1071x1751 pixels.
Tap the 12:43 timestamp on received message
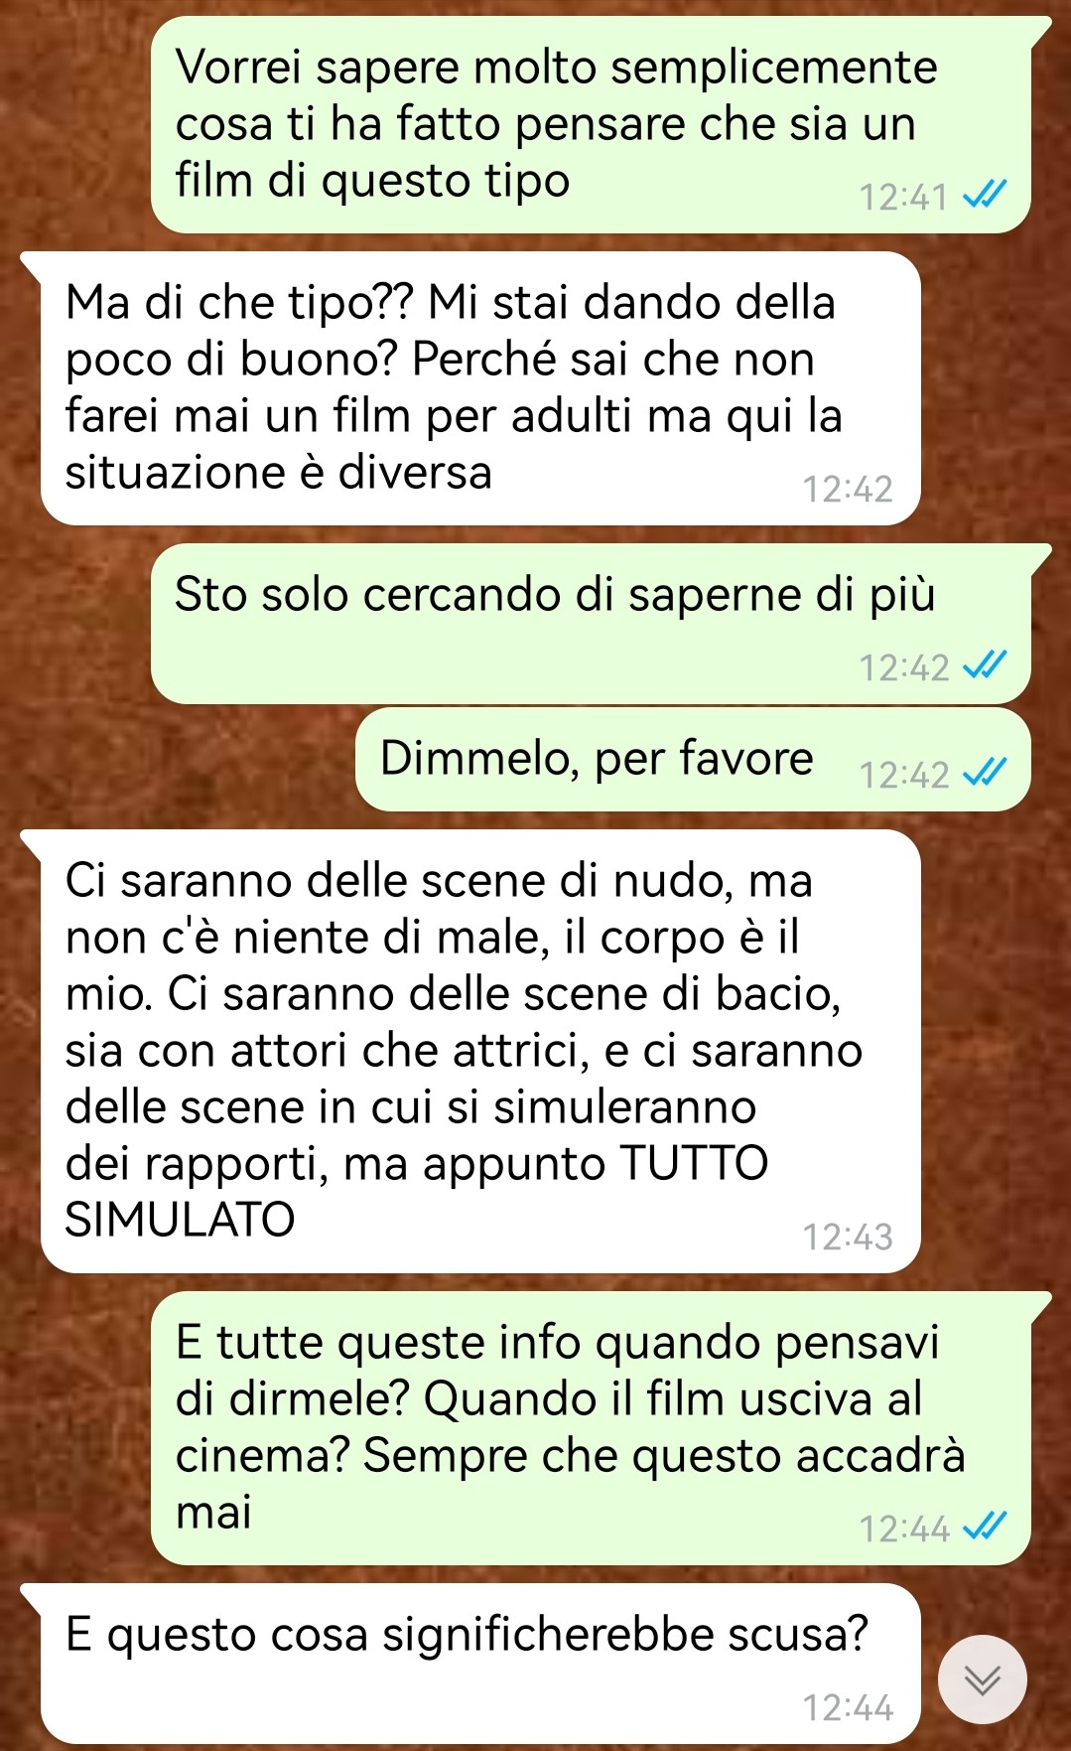pyautogui.click(x=848, y=1237)
